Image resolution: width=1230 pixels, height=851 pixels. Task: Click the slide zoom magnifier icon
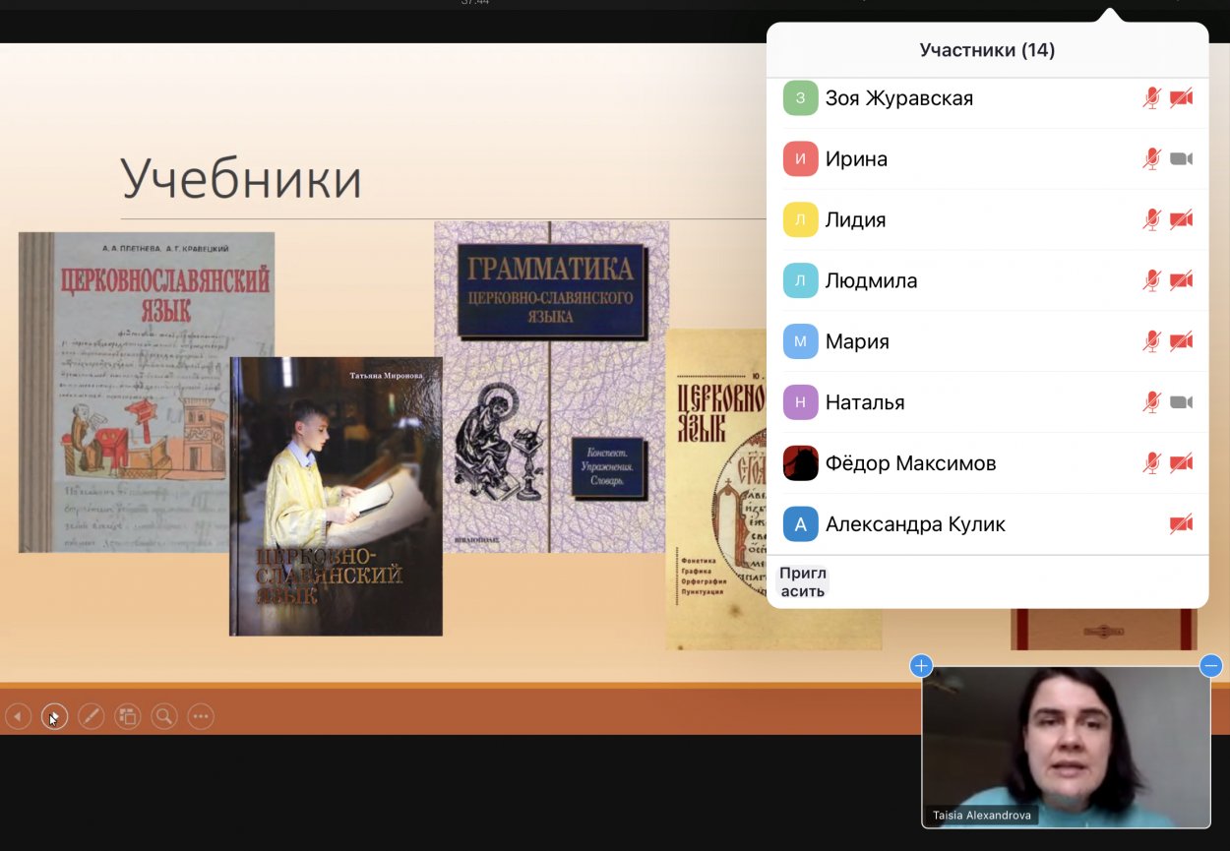tap(163, 716)
